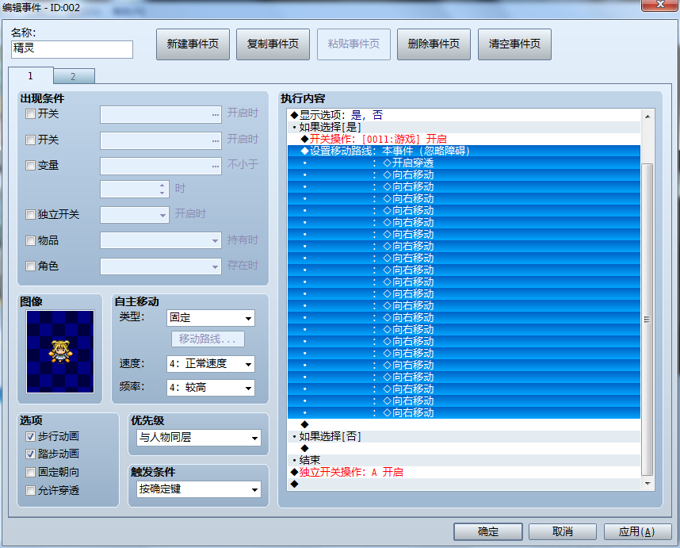Uncheck the 步行动画 option
The height and width of the screenshot is (548, 680).
tap(30, 436)
